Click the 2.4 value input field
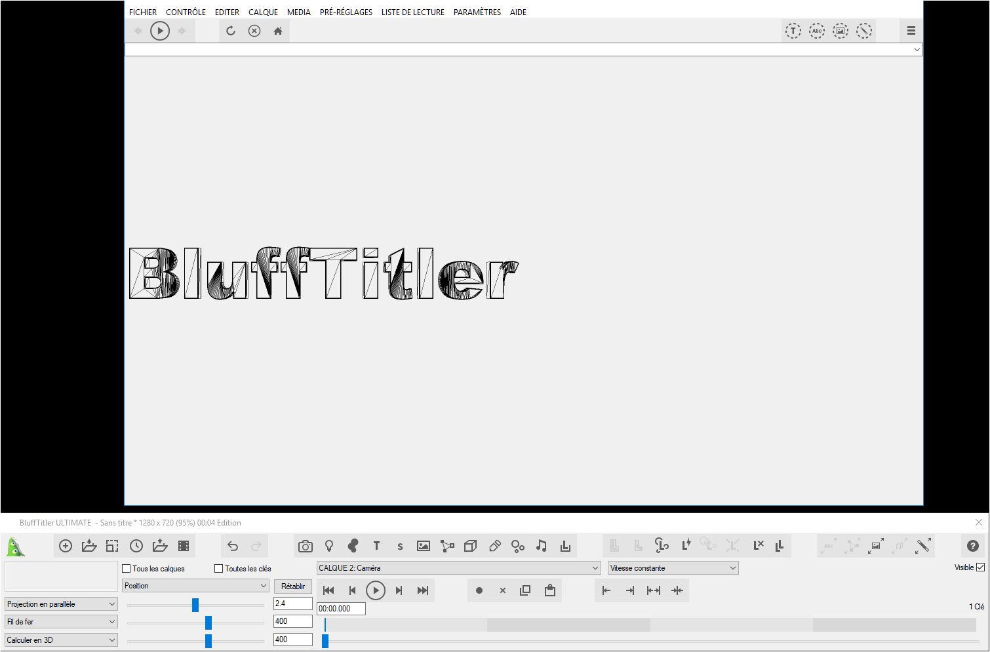 [292, 604]
